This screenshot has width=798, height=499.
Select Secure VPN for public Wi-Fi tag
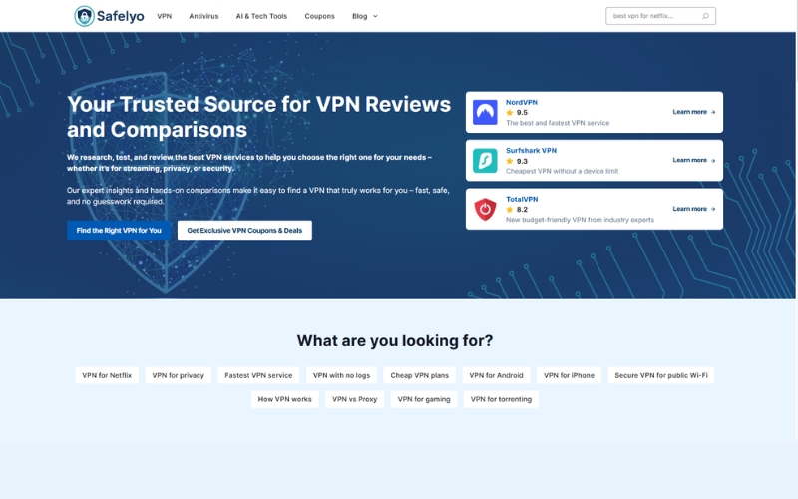click(661, 375)
